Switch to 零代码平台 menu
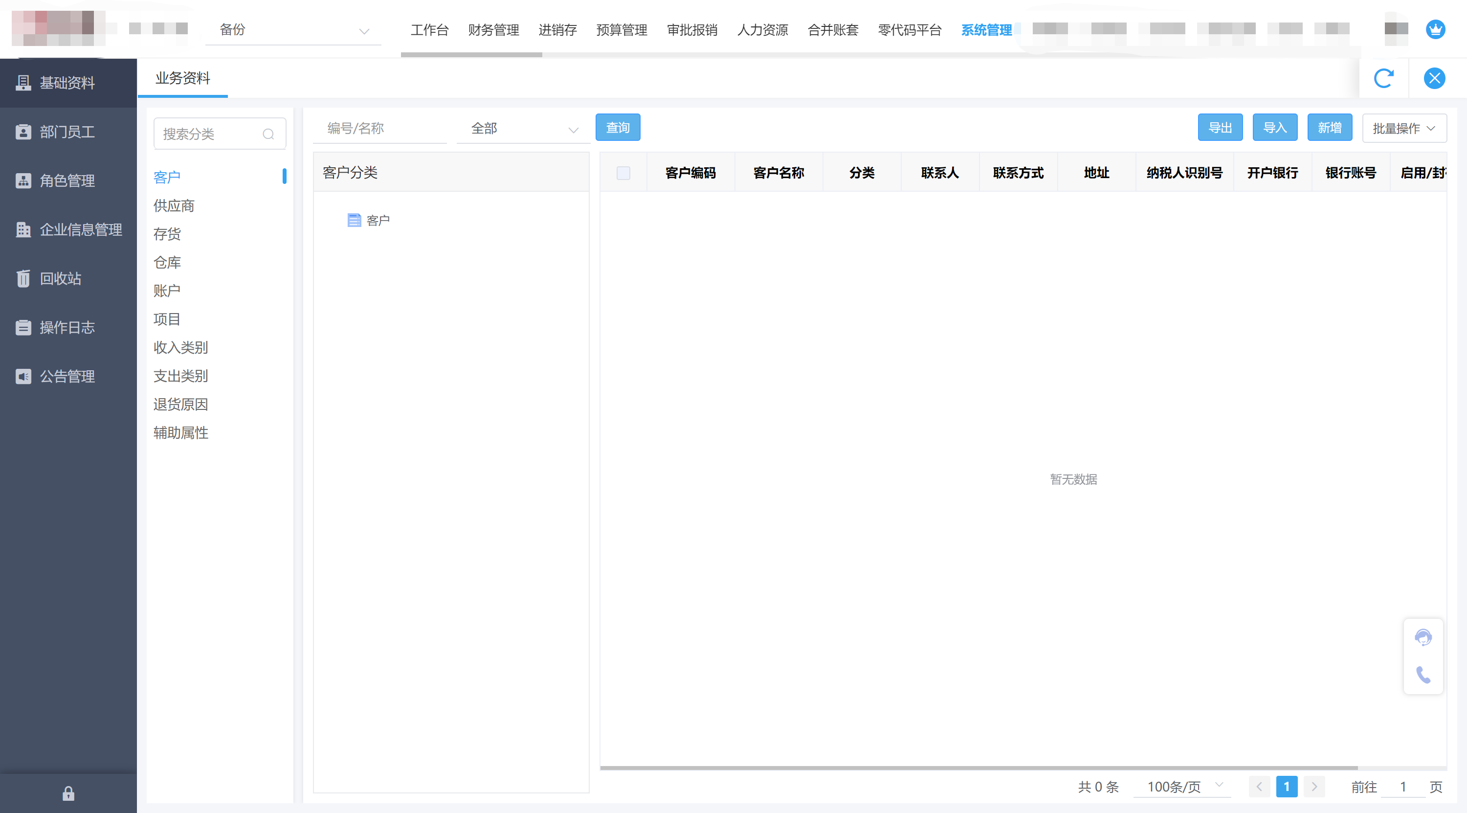1467x813 pixels. click(910, 30)
